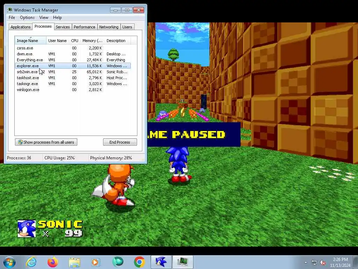Click the Sonic character in game
Viewport: 358px width, 269px height.
pos(179,165)
